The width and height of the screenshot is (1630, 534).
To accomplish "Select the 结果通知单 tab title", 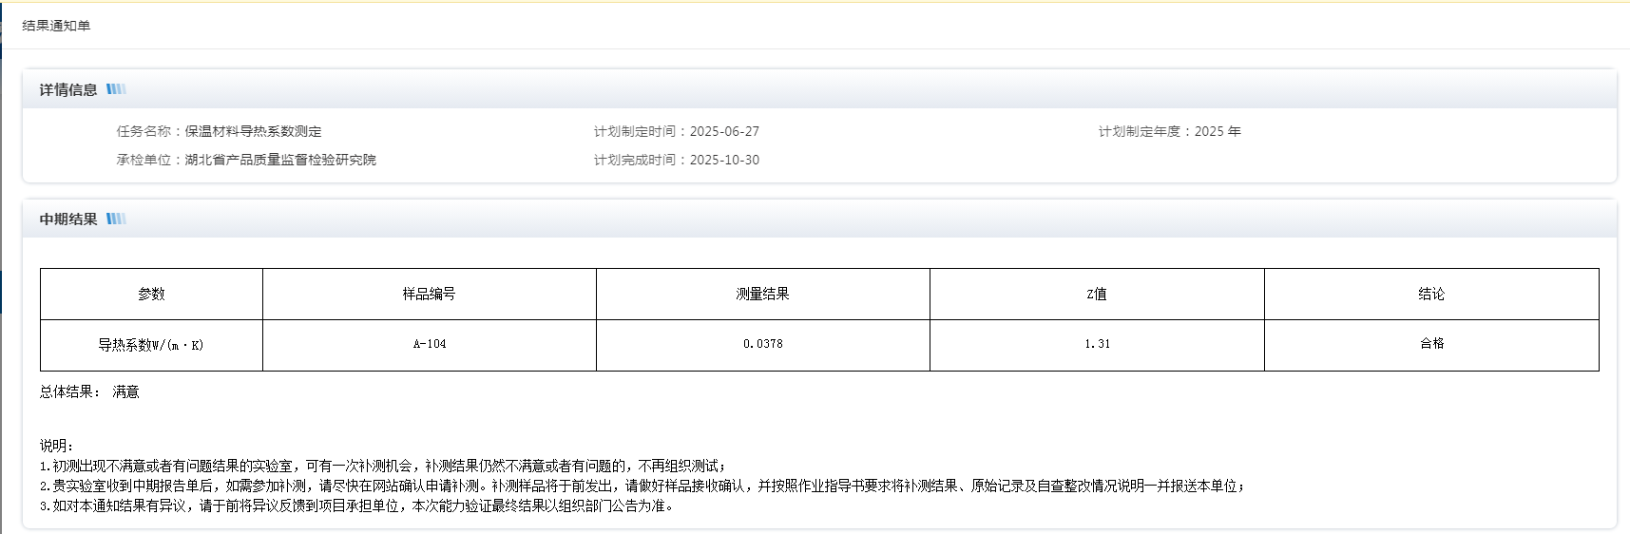I will (x=56, y=26).
